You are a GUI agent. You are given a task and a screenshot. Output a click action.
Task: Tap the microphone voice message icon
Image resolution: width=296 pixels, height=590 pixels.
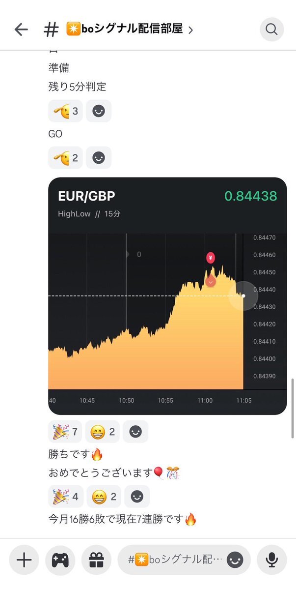point(271,560)
